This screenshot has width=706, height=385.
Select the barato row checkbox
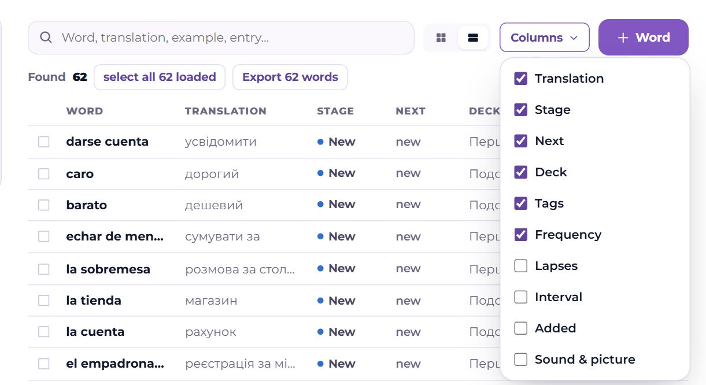tap(44, 205)
